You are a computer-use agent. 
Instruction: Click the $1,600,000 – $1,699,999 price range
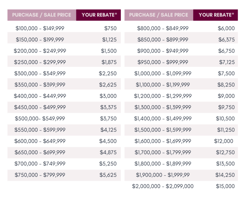click(x=163, y=141)
